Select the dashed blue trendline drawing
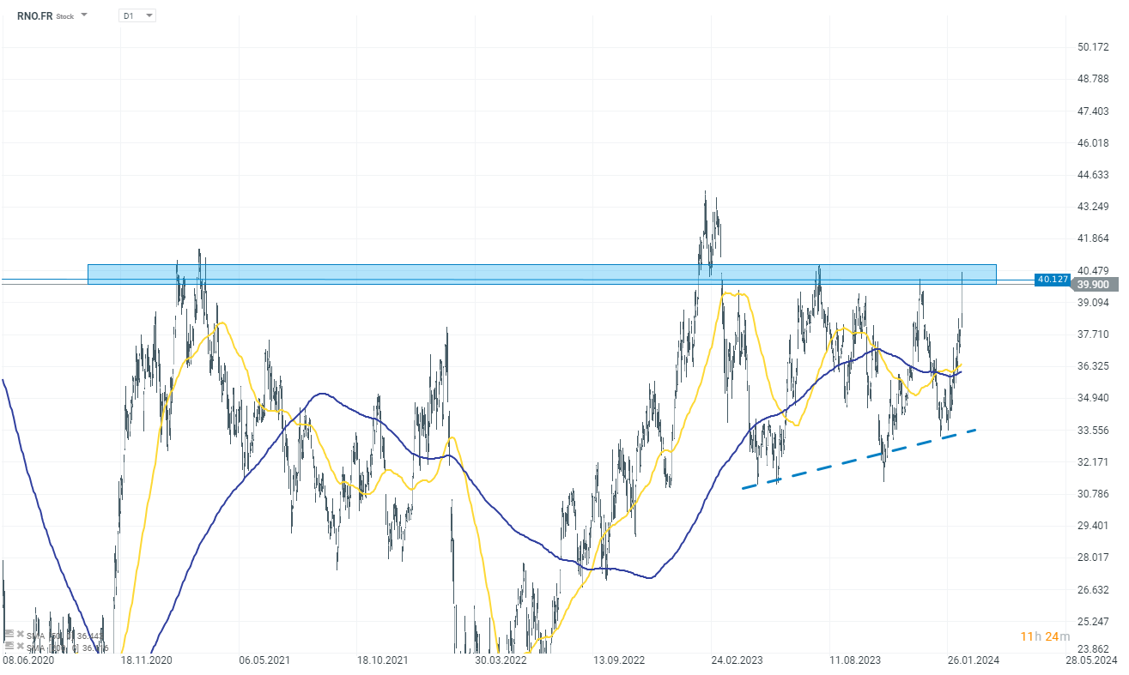 [859, 459]
